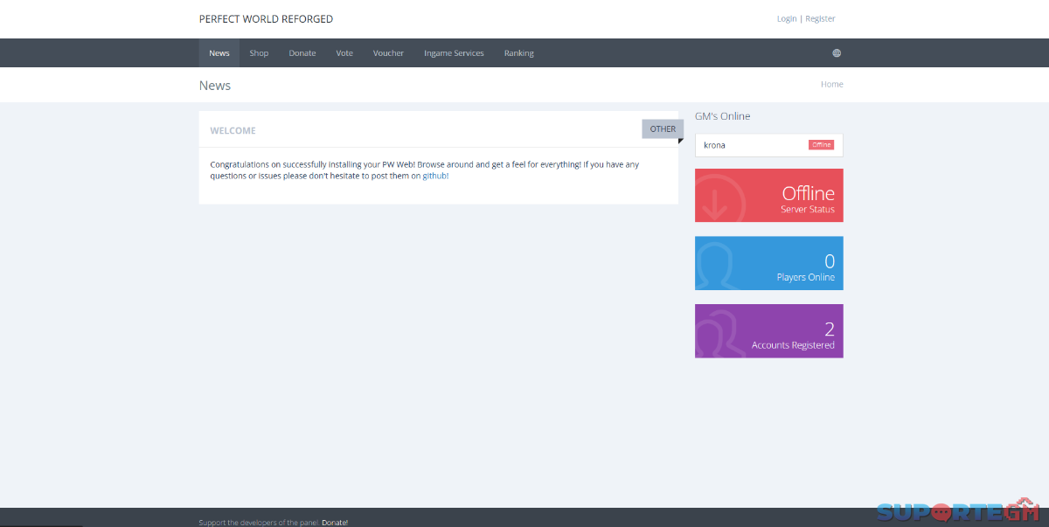This screenshot has height=527, width=1049.
Task: Click the Login link
Action: pyautogui.click(x=787, y=18)
